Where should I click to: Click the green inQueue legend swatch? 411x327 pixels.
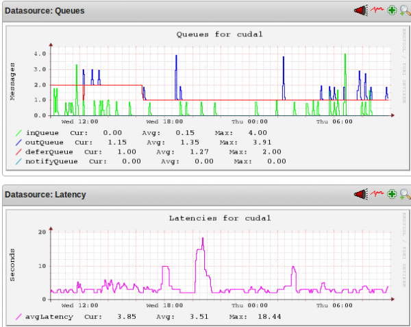pyautogui.click(x=18, y=132)
